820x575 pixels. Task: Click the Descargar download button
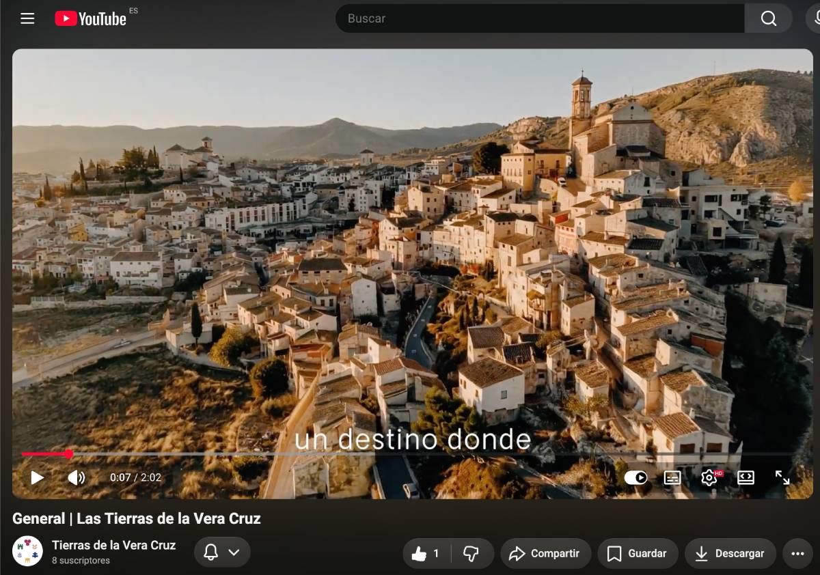[x=730, y=553]
